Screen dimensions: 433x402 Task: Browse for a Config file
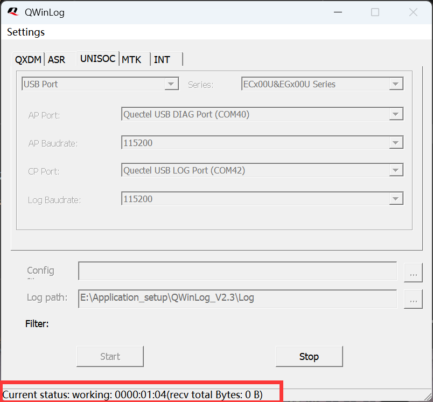(x=413, y=273)
